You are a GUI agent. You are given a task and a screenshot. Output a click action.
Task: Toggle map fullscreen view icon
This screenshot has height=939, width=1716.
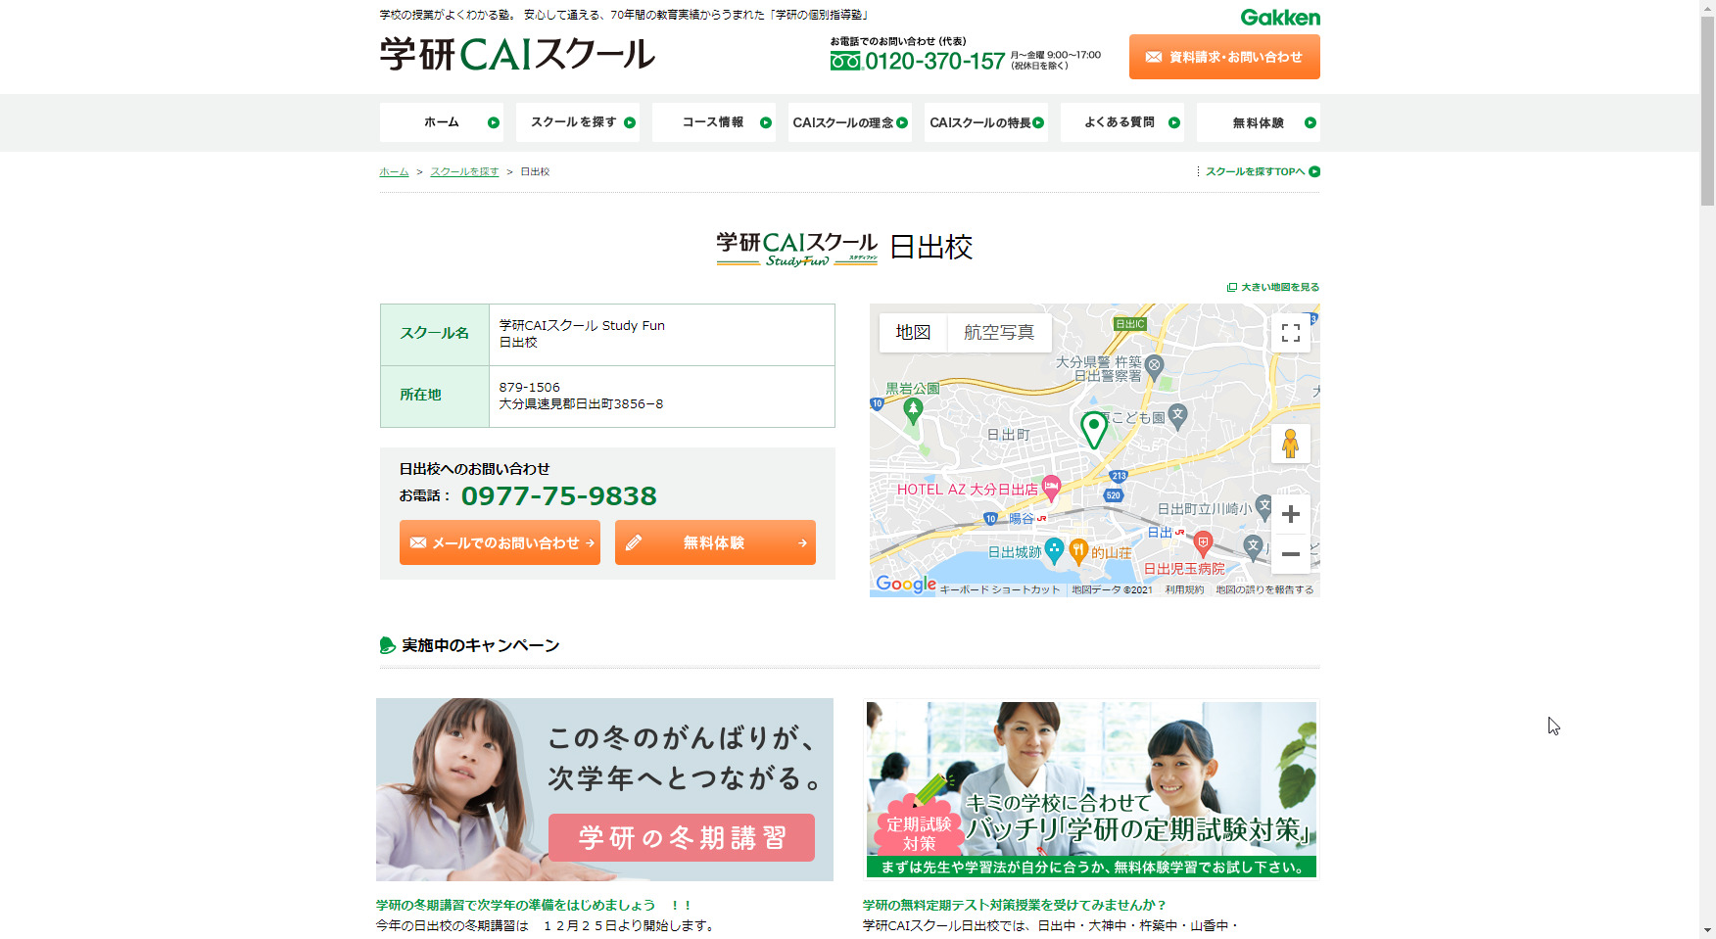tap(1291, 333)
